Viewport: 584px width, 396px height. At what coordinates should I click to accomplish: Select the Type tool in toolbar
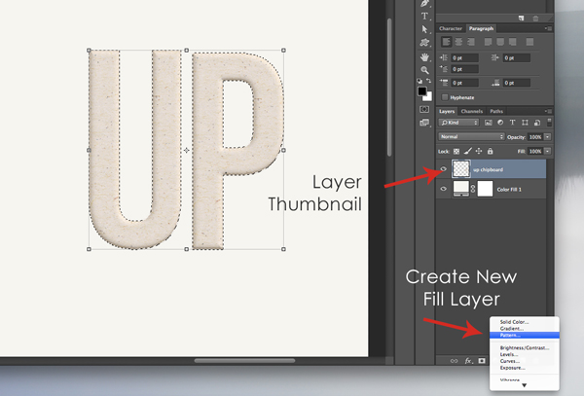[x=425, y=17]
